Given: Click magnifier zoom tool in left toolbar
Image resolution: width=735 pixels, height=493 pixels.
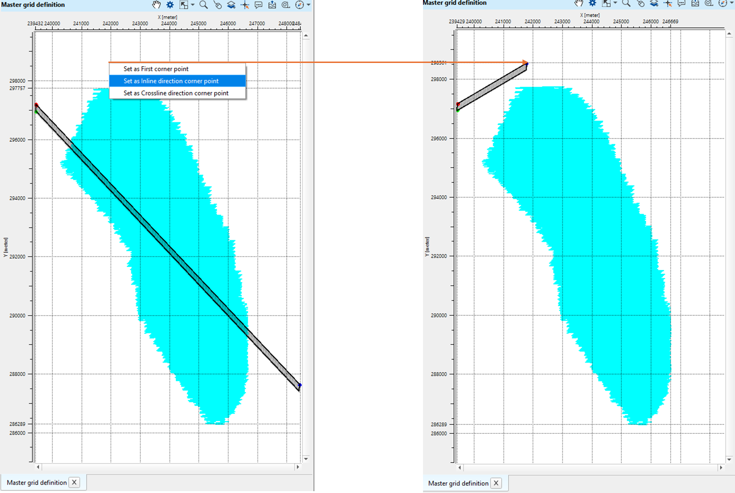Looking at the screenshot, I should click(203, 5).
